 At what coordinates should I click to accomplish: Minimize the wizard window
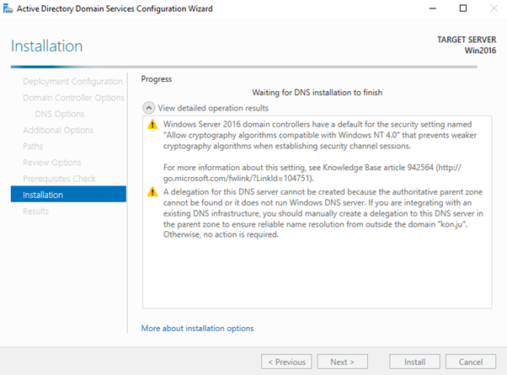point(433,8)
